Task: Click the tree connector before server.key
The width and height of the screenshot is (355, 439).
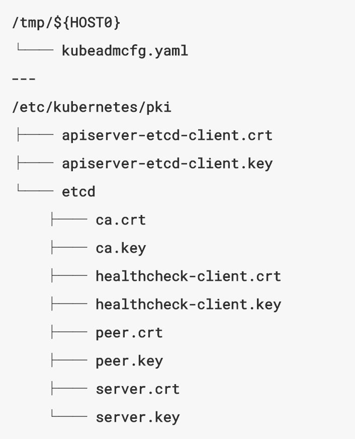Action: pyautogui.click(x=68, y=416)
